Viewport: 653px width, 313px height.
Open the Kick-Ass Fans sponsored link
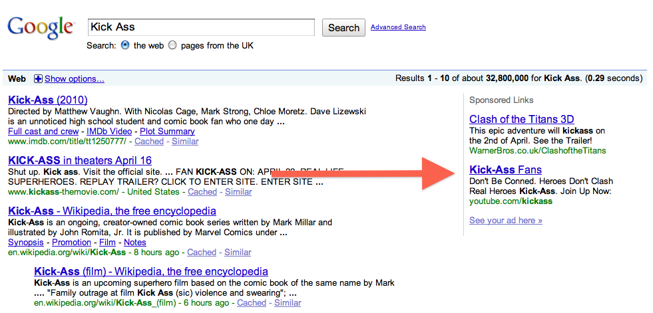[506, 169]
